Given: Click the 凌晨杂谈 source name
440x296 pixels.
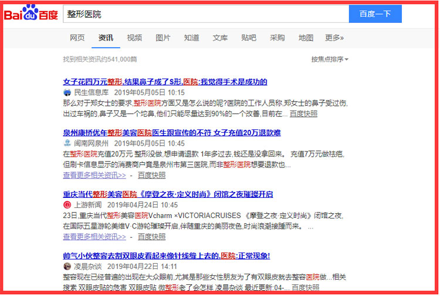Looking at the screenshot, I should (x=88, y=266).
